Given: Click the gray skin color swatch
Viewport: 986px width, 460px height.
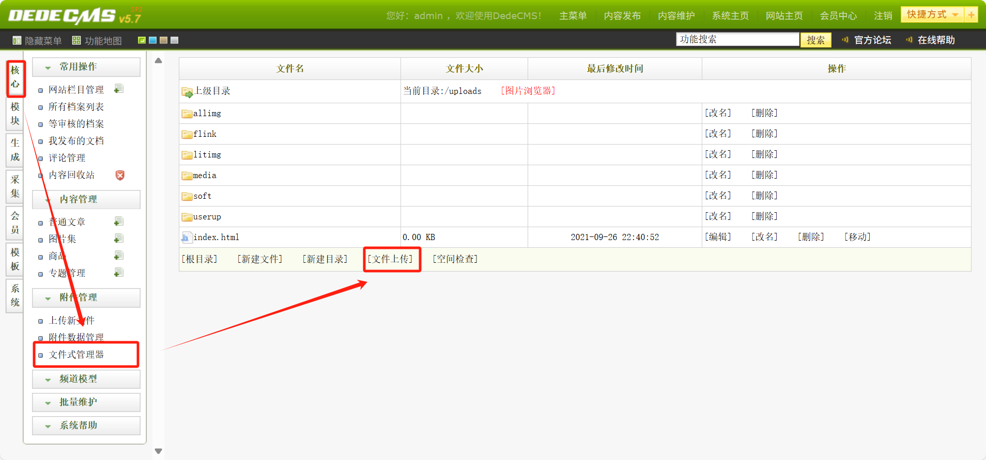Looking at the screenshot, I should pyautogui.click(x=174, y=40).
